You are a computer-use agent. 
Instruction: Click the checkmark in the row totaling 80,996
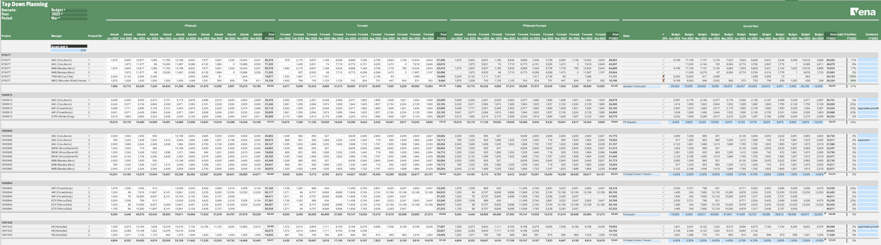coord(663,227)
